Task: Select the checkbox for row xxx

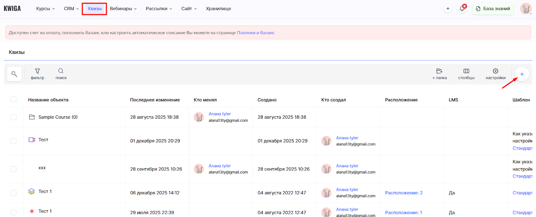Action: tap(14, 169)
